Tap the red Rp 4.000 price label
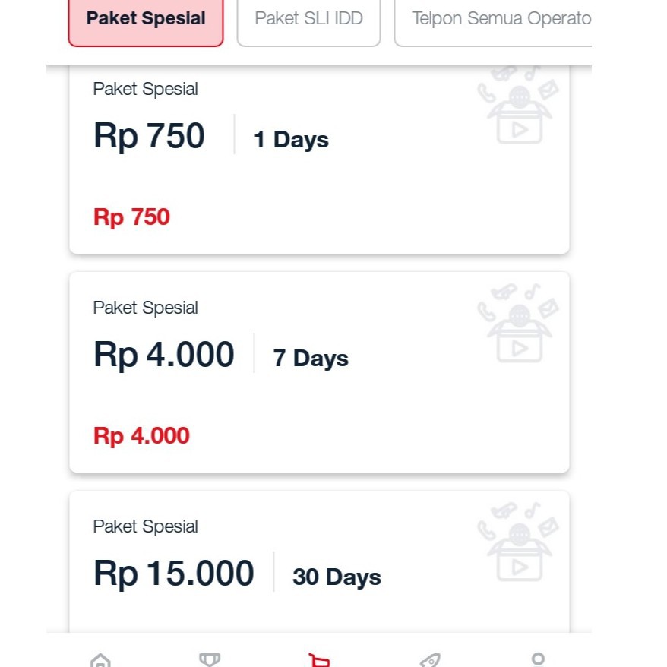This screenshot has width=667, height=667. click(141, 435)
